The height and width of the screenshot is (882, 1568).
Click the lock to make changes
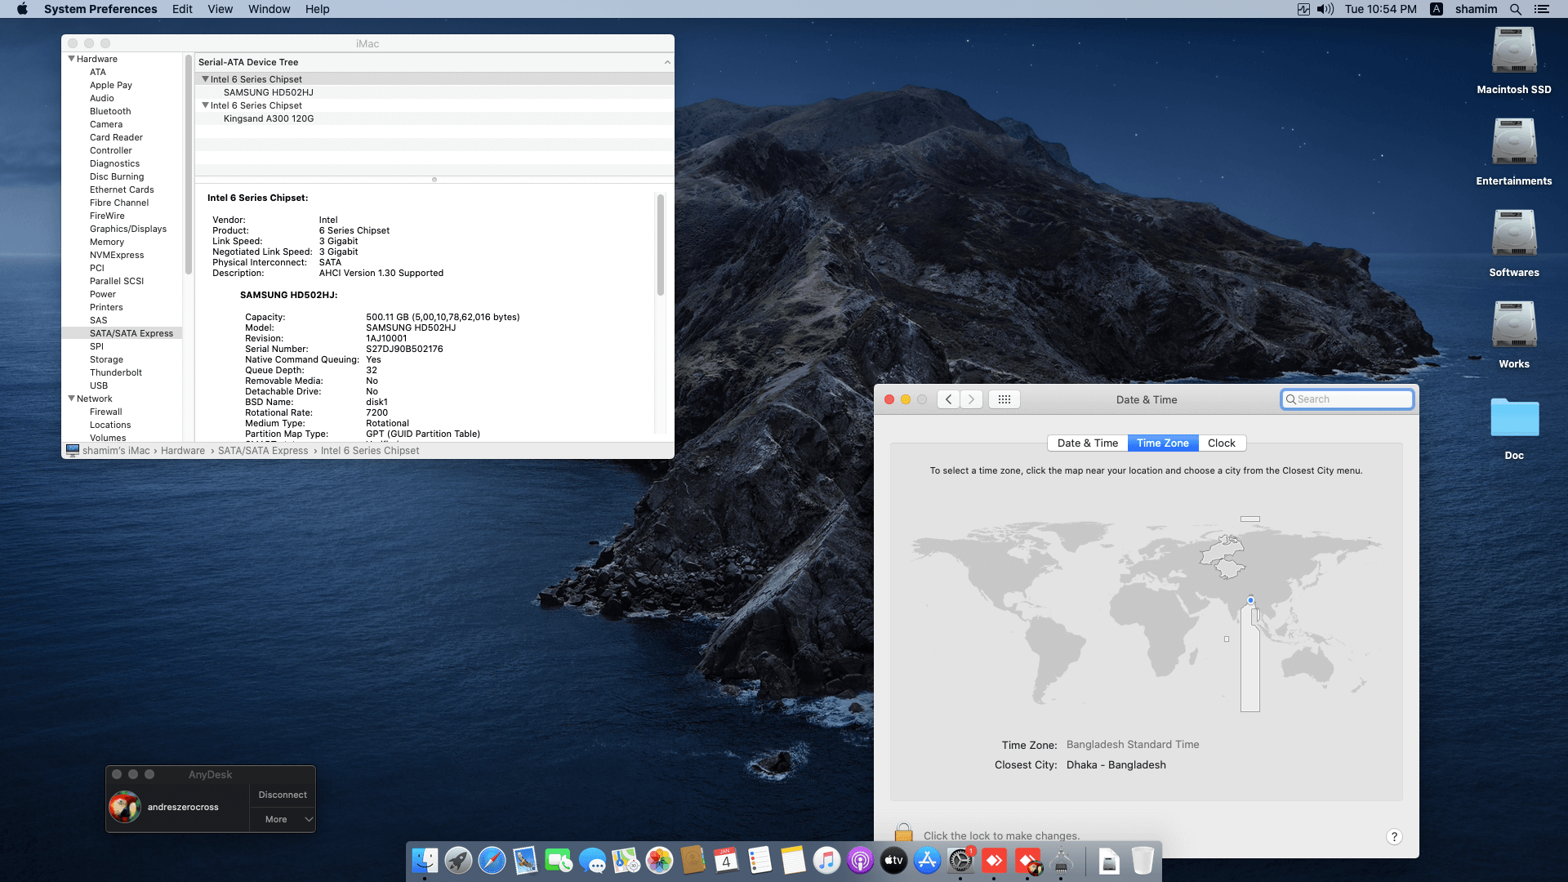tap(903, 834)
